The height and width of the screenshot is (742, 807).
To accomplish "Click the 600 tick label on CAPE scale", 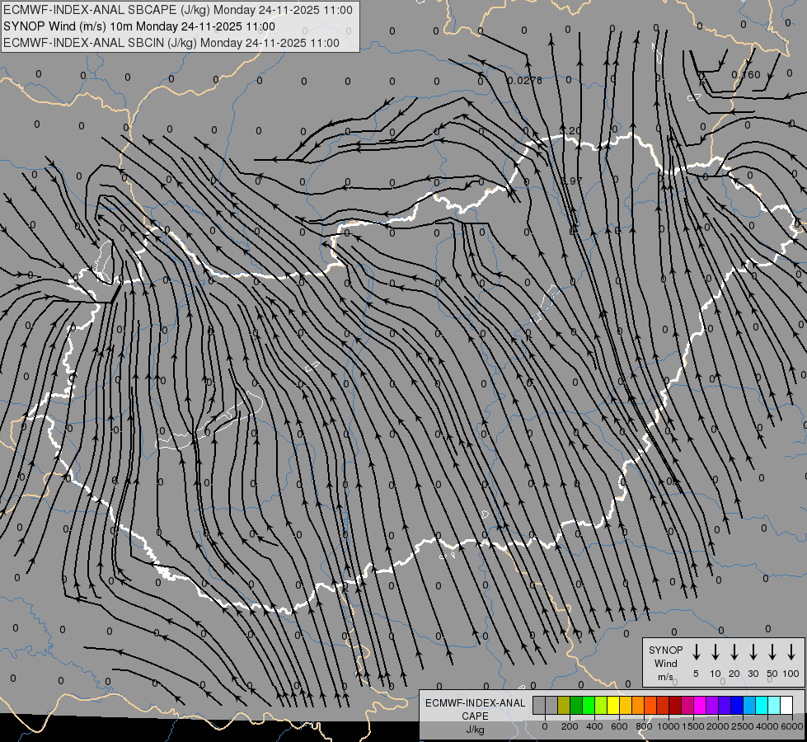I will click(x=619, y=726).
